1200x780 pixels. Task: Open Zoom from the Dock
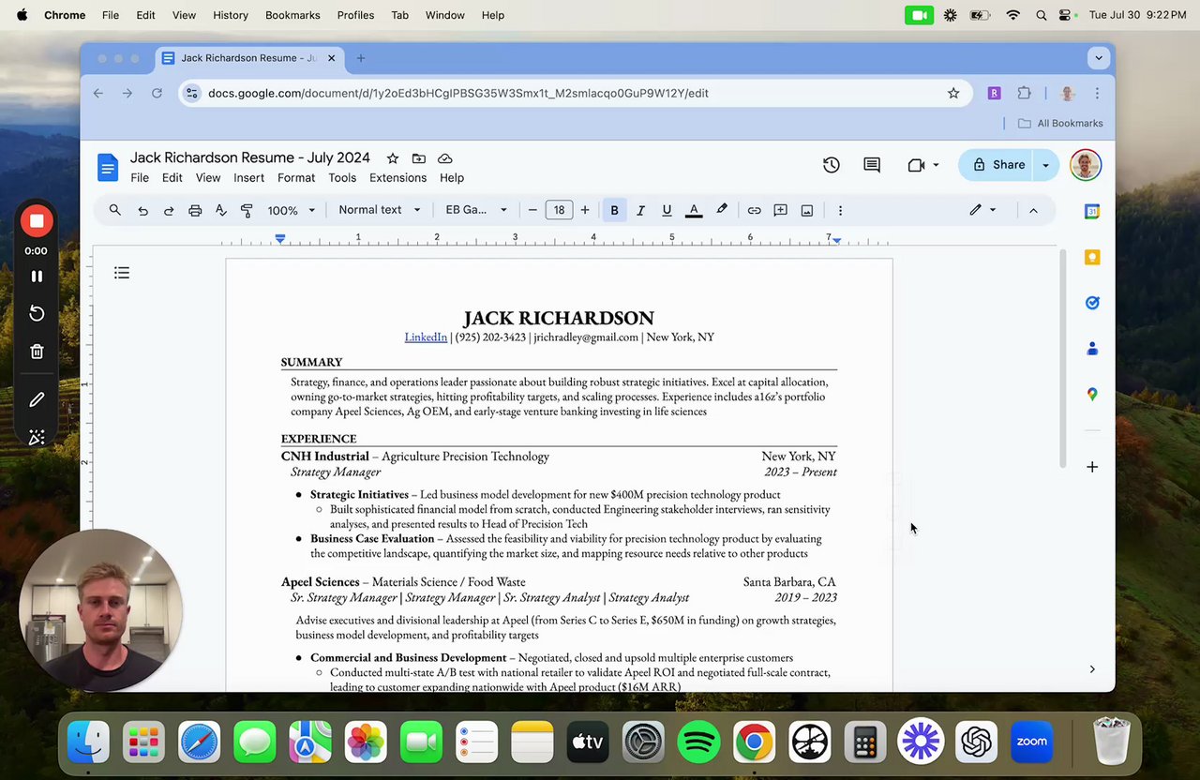click(x=1031, y=742)
